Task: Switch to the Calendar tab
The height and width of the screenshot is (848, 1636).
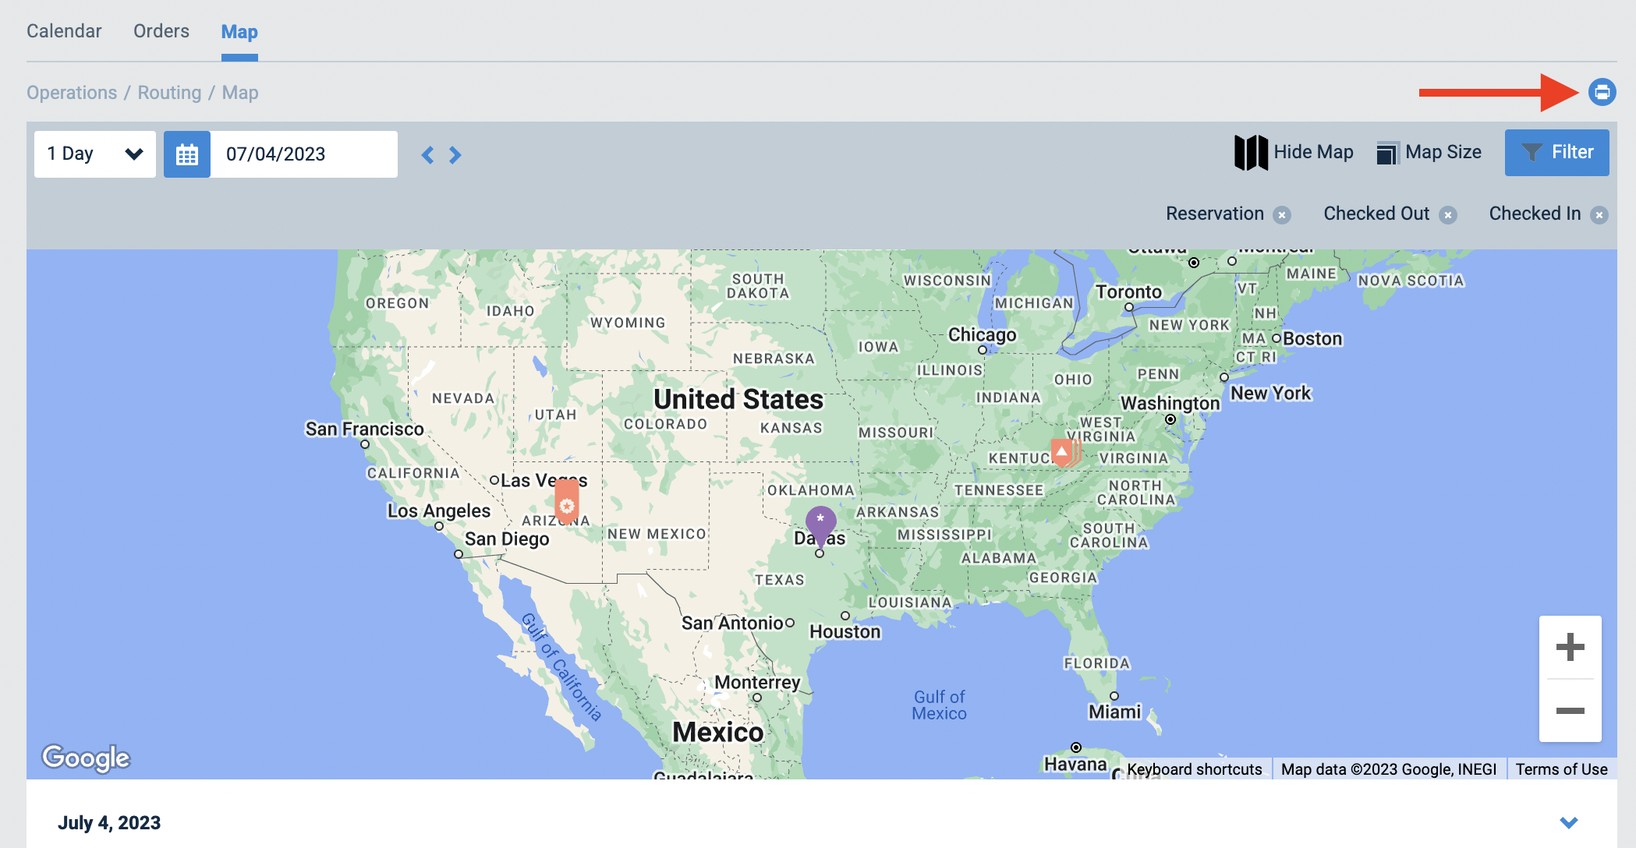Action: [64, 31]
